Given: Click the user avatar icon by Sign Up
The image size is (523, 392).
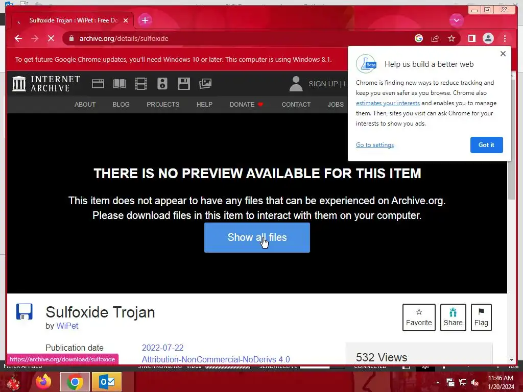Looking at the screenshot, I should (296, 83).
